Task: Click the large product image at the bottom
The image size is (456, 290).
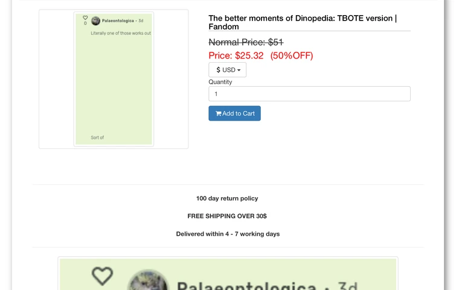Action: pyautogui.click(x=228, y=274)
